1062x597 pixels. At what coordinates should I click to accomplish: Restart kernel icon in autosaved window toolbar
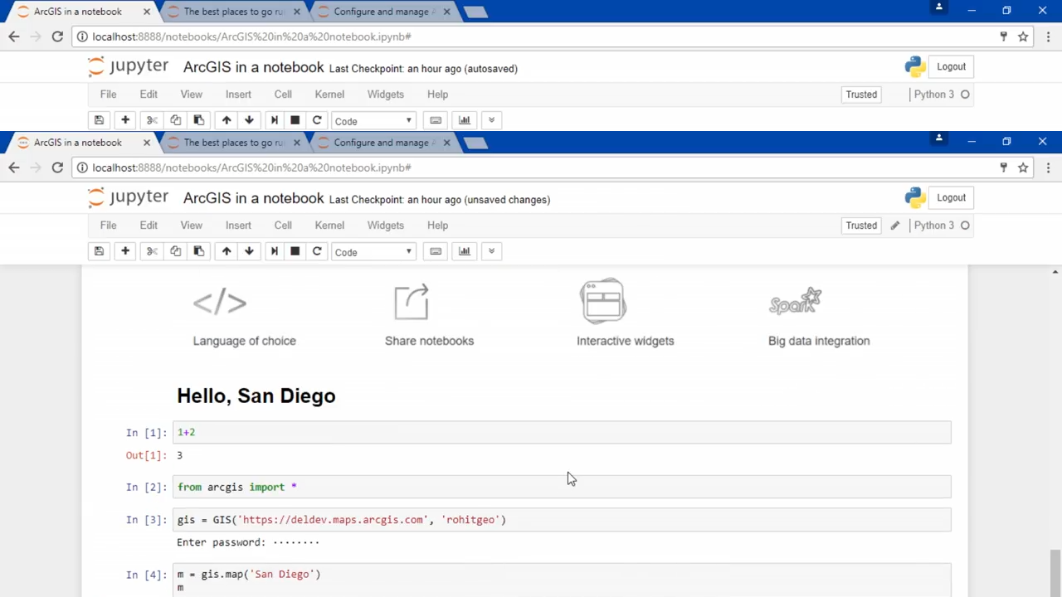[x=317, y=120]
